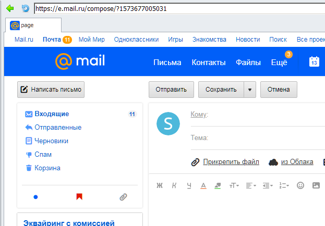Switch to the Контакты menu item
This screenshot has width=325, height=226.
point(209,62)
